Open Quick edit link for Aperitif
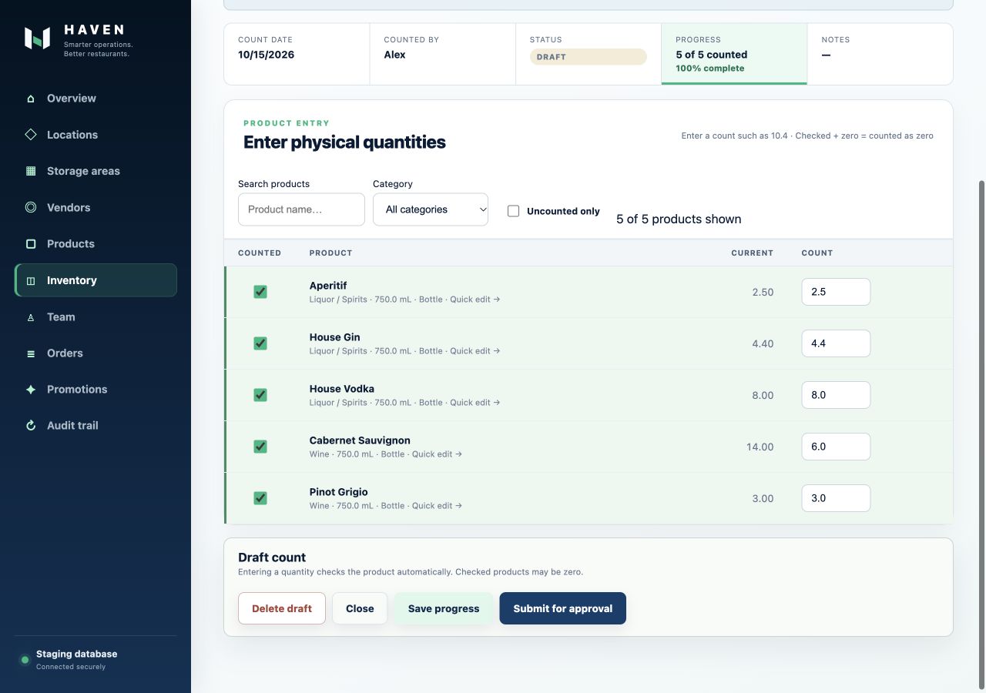The width and height of the screenshot is (986, 693). 475,300
